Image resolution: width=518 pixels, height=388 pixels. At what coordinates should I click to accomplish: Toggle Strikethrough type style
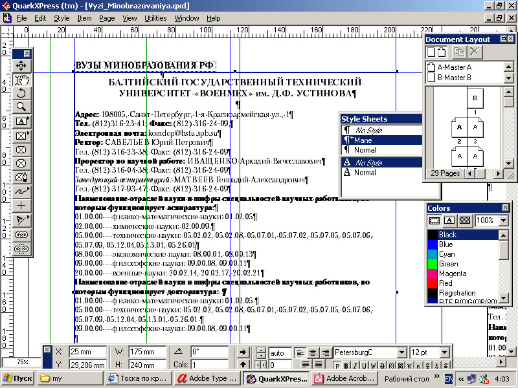tap(382, 365)
